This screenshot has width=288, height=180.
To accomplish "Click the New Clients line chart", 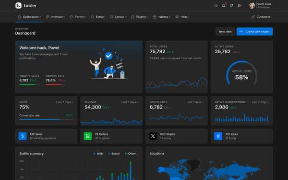I will pyautogui.click(x=177, y=118).
